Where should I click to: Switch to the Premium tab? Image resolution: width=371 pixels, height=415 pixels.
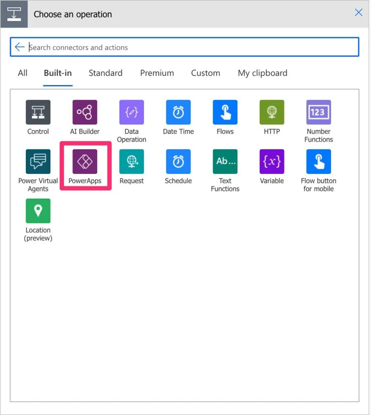tap(157, 73)
